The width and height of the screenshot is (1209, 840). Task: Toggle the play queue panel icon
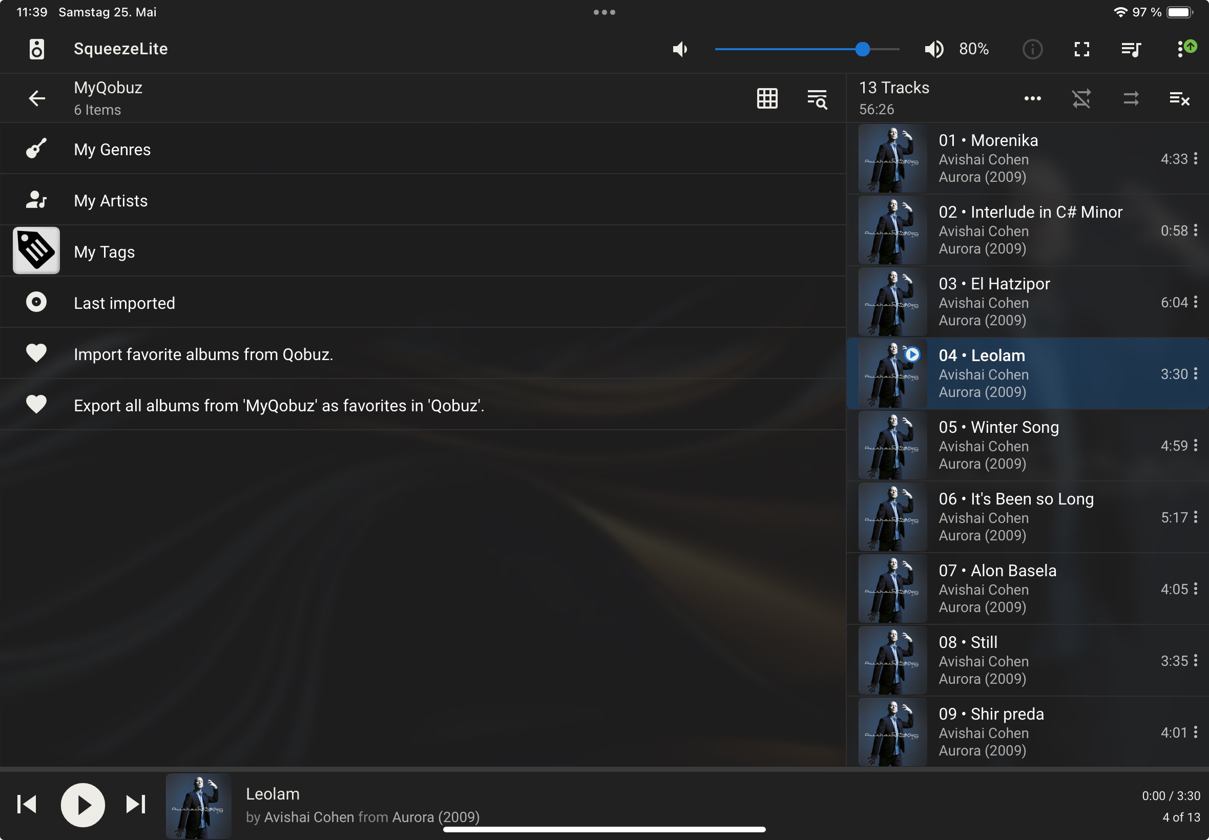(1131, 49)
